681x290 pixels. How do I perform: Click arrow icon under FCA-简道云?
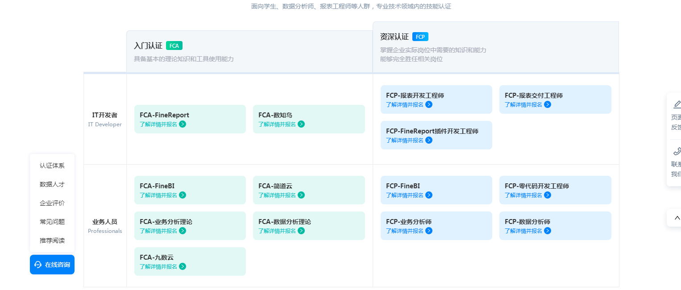pyautogui.click(x=301, y=195)
